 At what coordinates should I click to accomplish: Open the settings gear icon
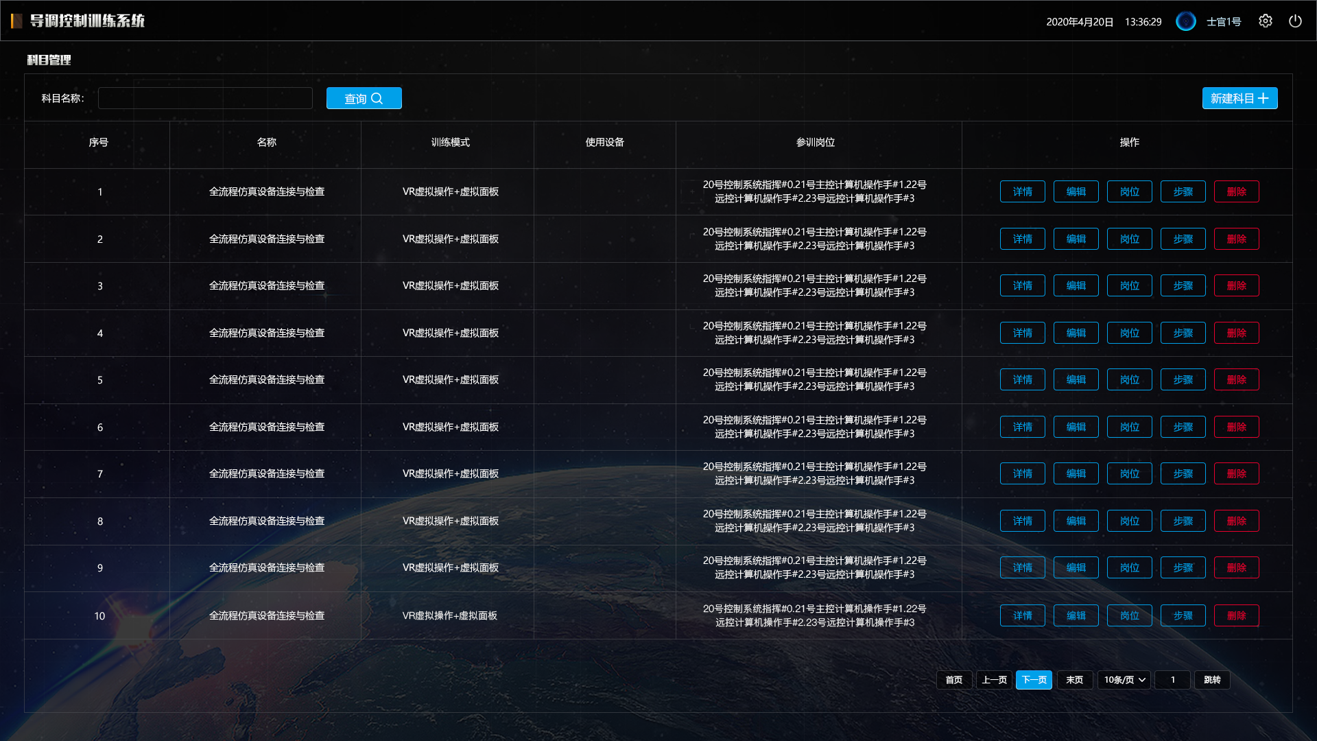1266,21
